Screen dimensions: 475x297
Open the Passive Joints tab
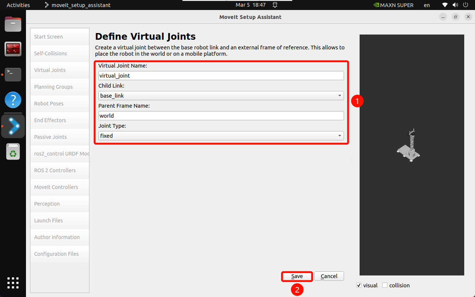[x=60, y=137]
